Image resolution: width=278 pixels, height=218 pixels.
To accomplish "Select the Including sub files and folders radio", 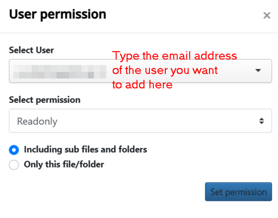I will 14,150.
